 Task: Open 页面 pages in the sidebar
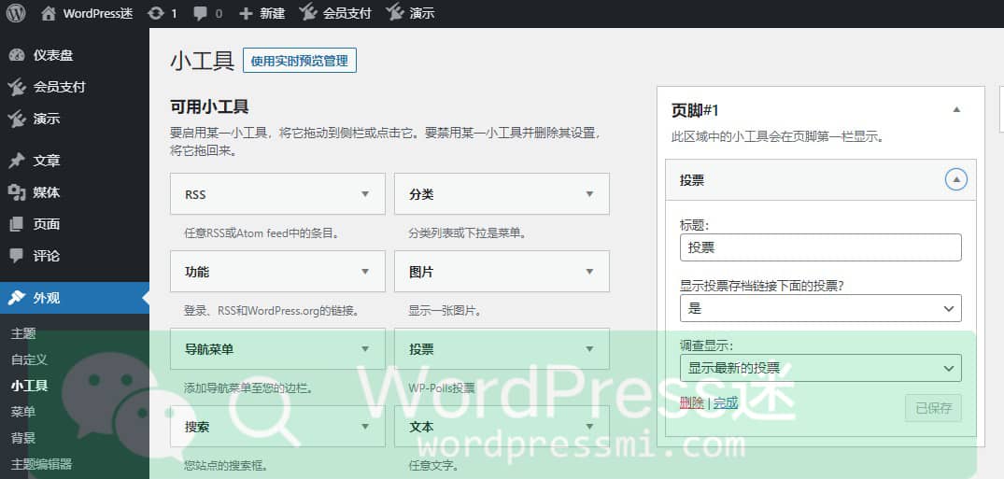point(46,224)
